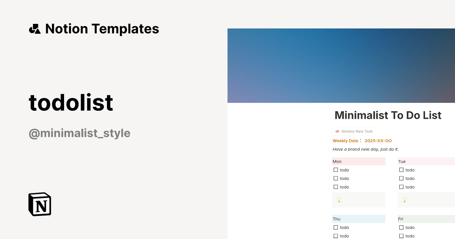Click the black Notion N logo
Viewport: 455px width, 239px height.
(x=39, y=204)
